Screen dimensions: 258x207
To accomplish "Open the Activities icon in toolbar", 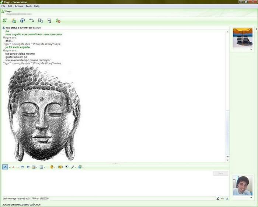I will 40,21.
